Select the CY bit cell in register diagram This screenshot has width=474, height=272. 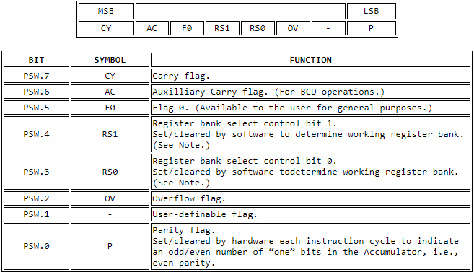pos(106,28)
